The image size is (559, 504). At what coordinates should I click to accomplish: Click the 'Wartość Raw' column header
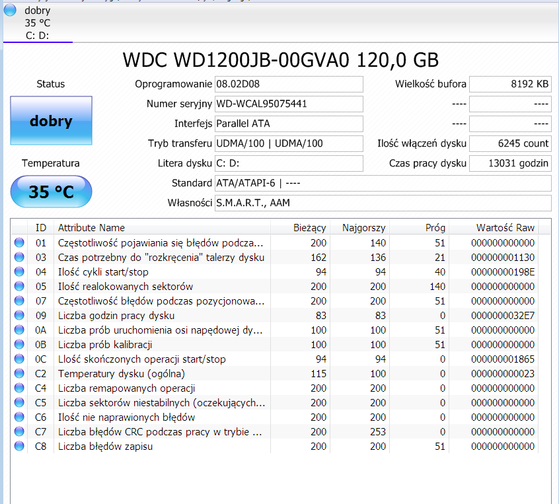494,227
